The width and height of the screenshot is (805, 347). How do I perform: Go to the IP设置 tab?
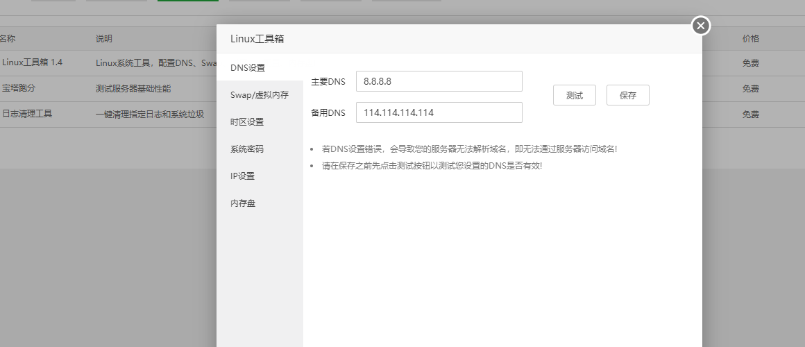260,176
